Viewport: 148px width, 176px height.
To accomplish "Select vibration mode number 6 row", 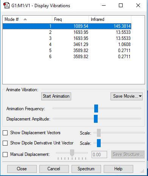I will (67, 57).
